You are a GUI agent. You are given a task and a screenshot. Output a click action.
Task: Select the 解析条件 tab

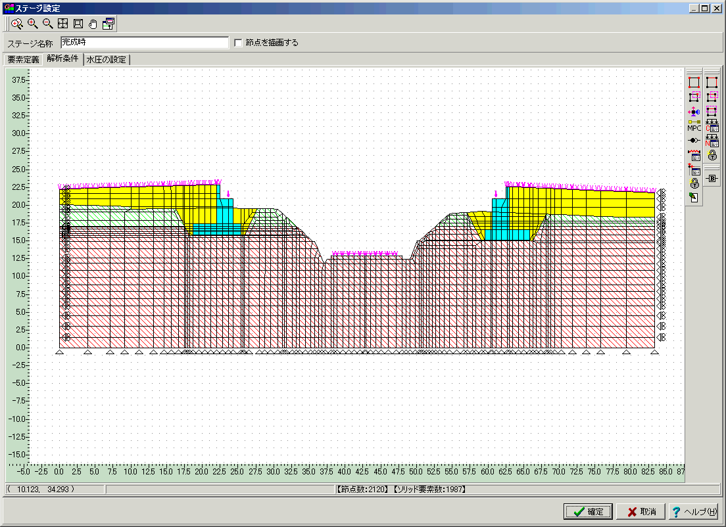[62, 59]
